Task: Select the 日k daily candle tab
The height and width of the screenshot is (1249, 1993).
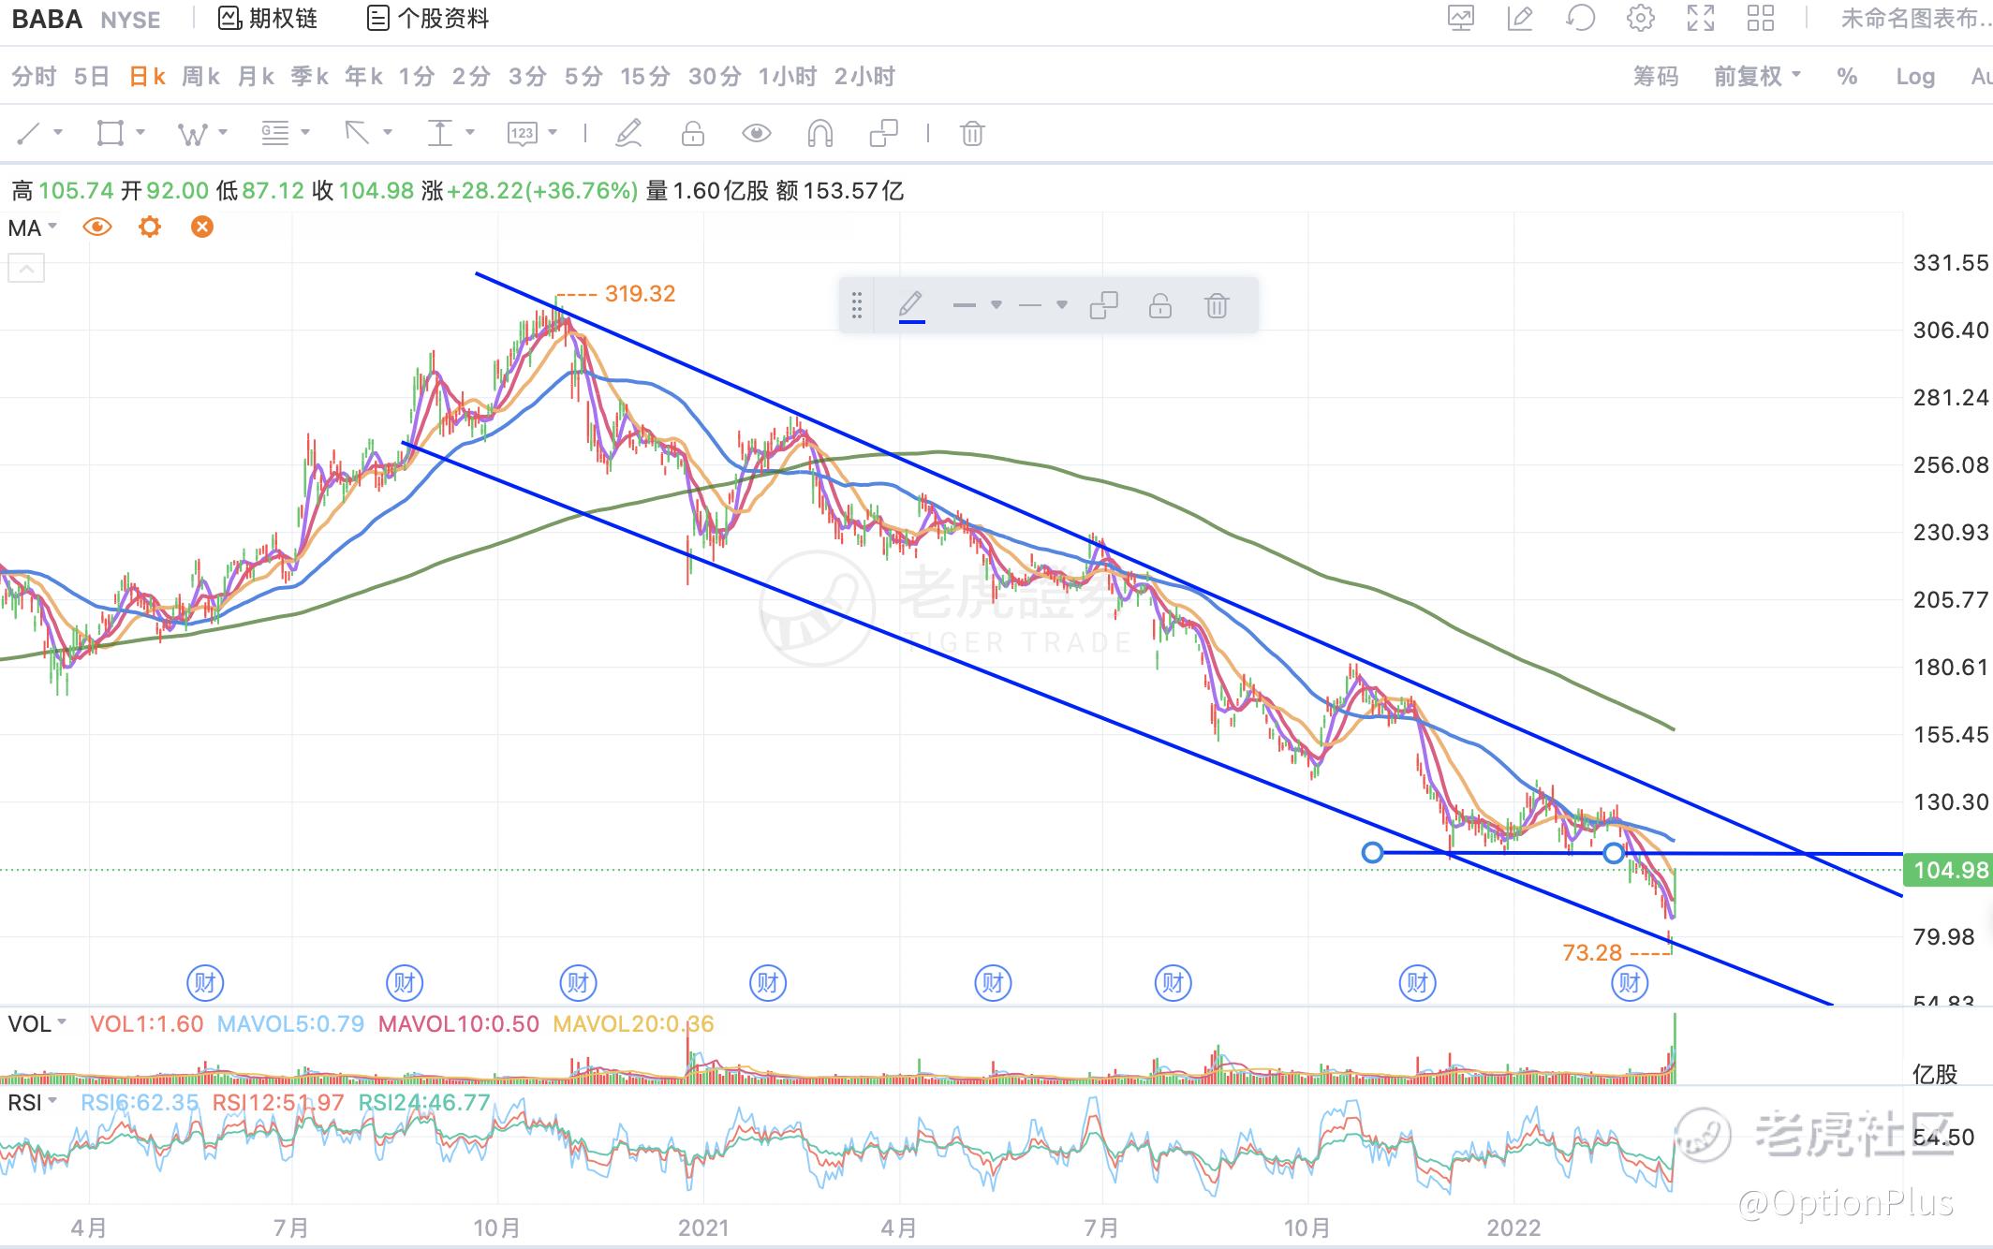Action: pos(147,77)
